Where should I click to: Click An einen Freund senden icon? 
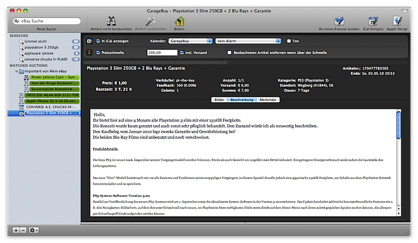coord(339,21)
